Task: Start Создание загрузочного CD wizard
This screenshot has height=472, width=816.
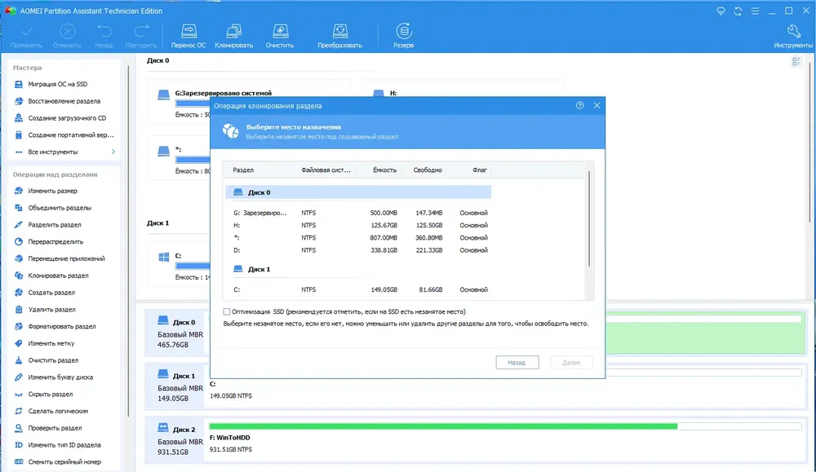Action: coord(67,118)
